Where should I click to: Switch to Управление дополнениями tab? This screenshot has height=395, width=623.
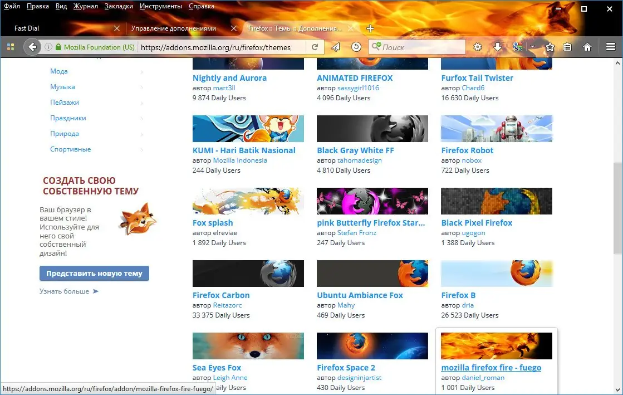(174, 28)
